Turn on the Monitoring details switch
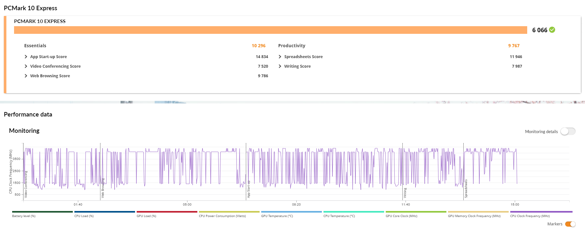 [x=568, y=132]
